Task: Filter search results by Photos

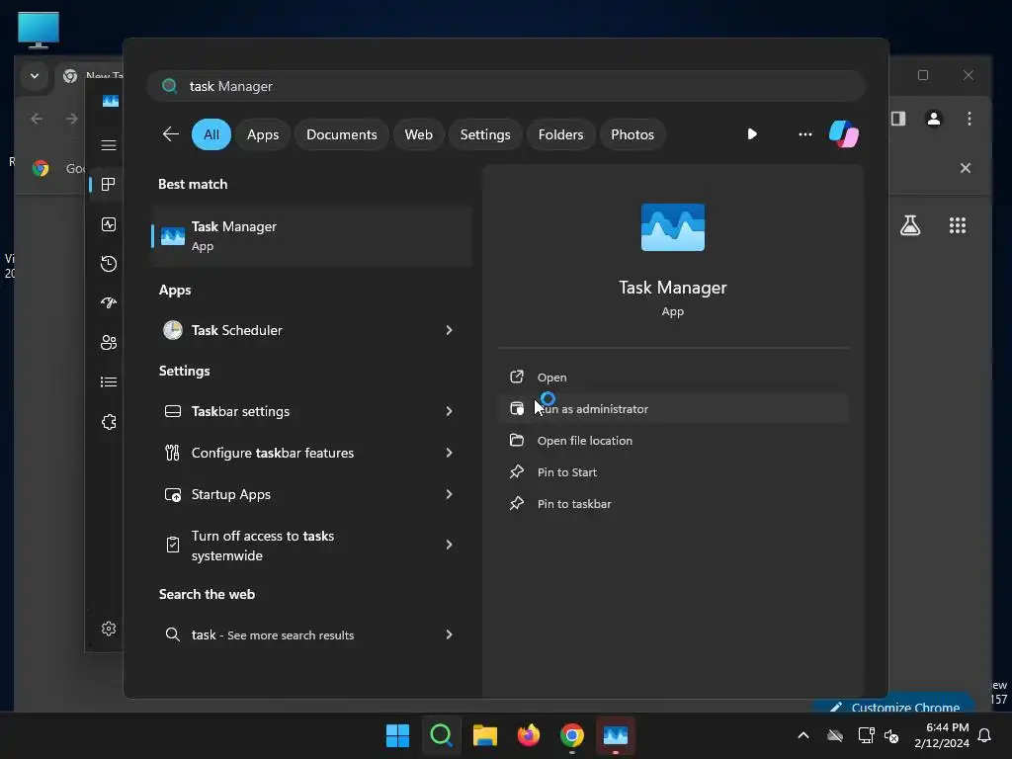Action: coord(632,134)
